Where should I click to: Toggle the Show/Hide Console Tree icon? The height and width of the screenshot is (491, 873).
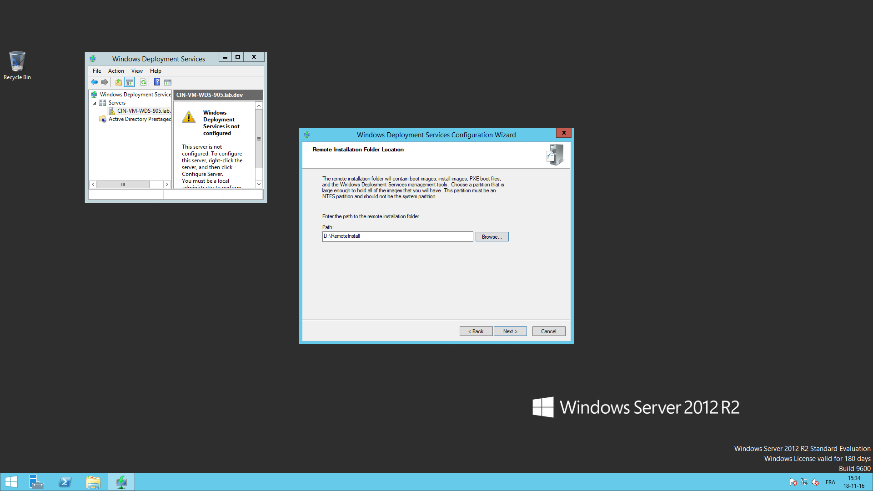(x=130, y=82)
